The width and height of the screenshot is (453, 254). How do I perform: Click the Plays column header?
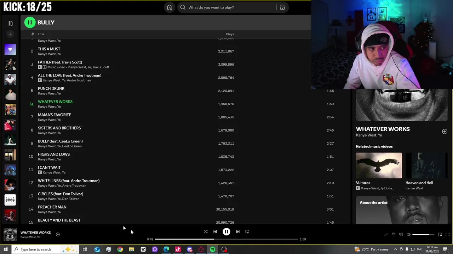[x=230, y=34]
